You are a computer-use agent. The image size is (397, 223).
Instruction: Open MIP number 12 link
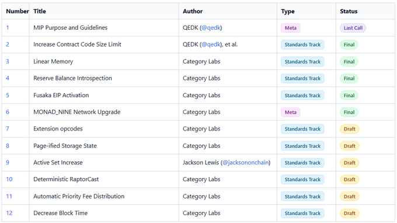[x=9, y=213]
